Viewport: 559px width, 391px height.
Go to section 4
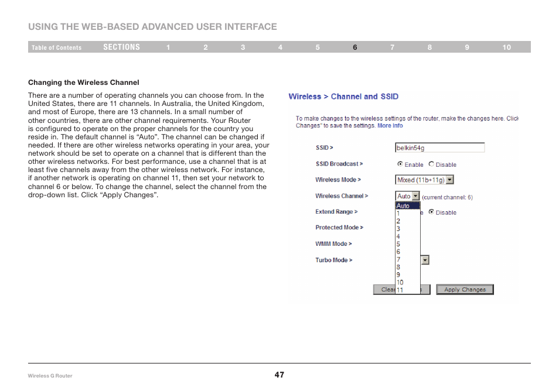point(280,47)
